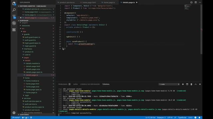Click the Ln 17 Col cursor position indicator
213x119 pixels.
click(150, 118)
